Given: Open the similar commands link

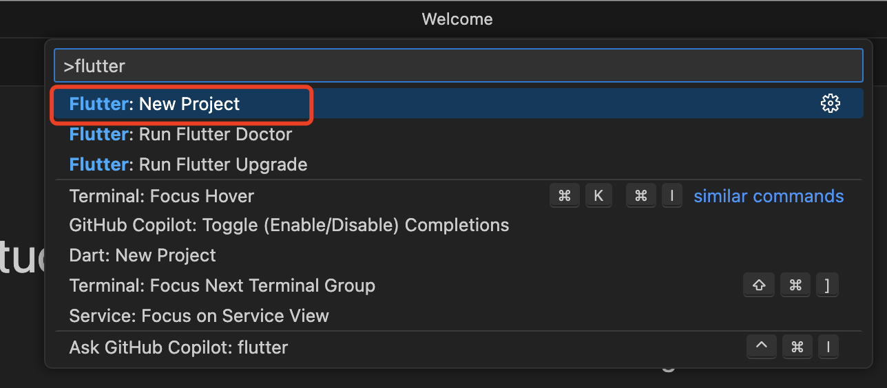Looking at the screenshot, I should tap(769, 196).
